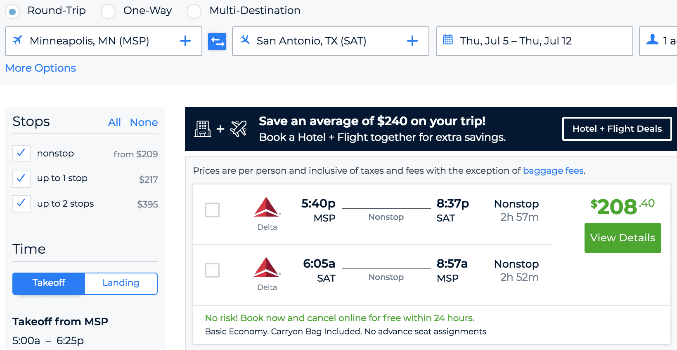
Task: Click the arriving plane icon for San Antonio
Action: (x=245, y=40)
